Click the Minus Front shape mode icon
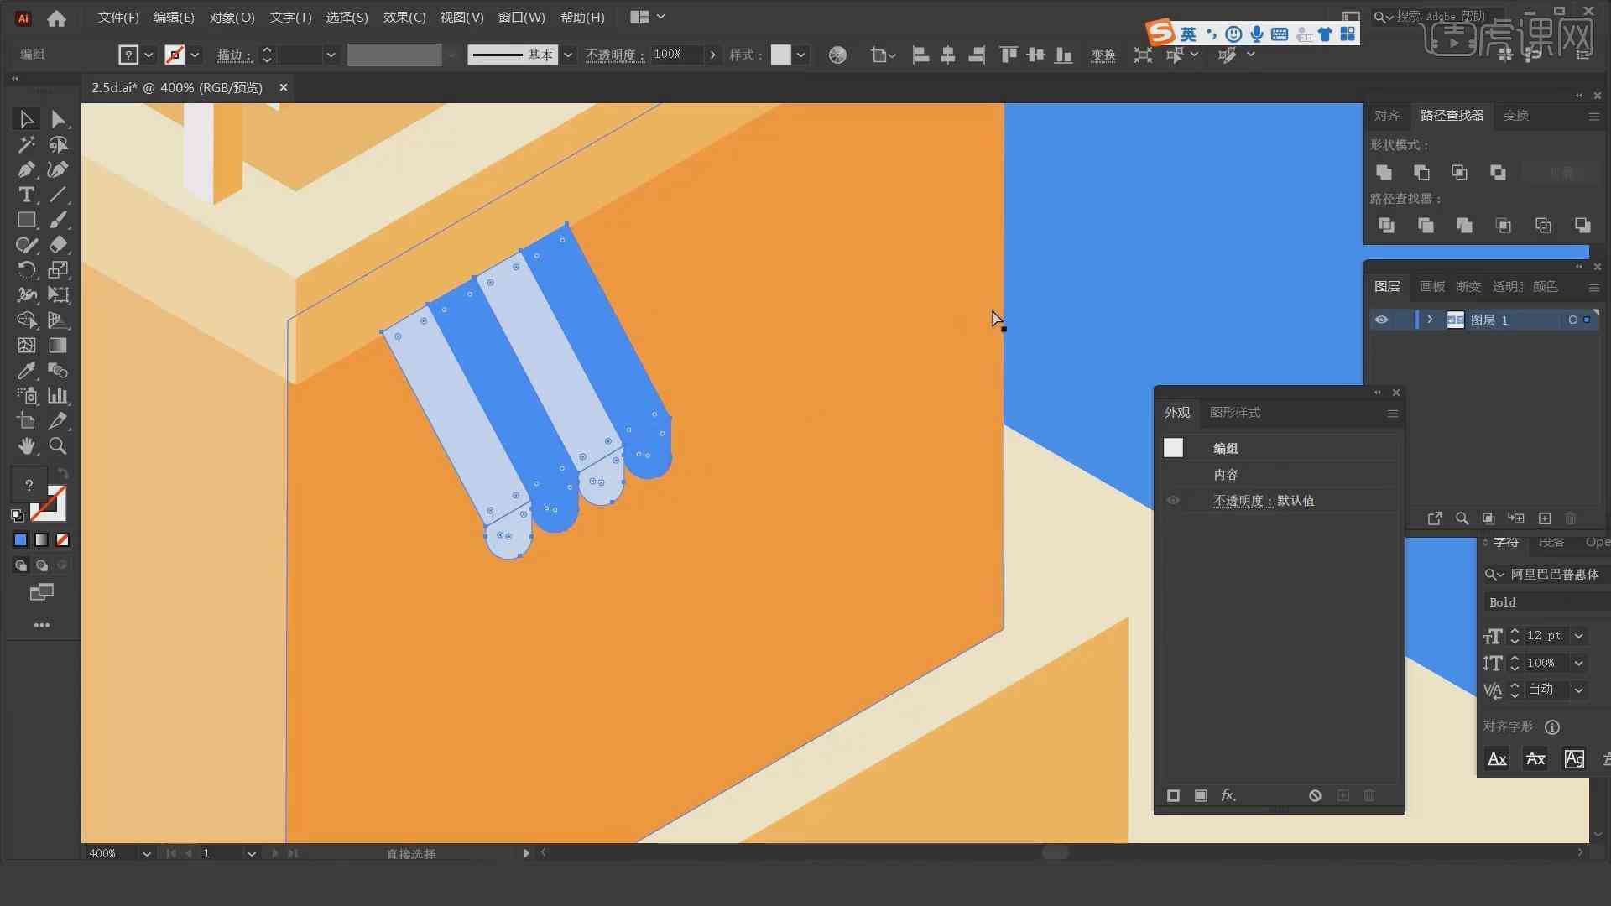Viewport: 1611px width, 906px height. pos(1421,172)
